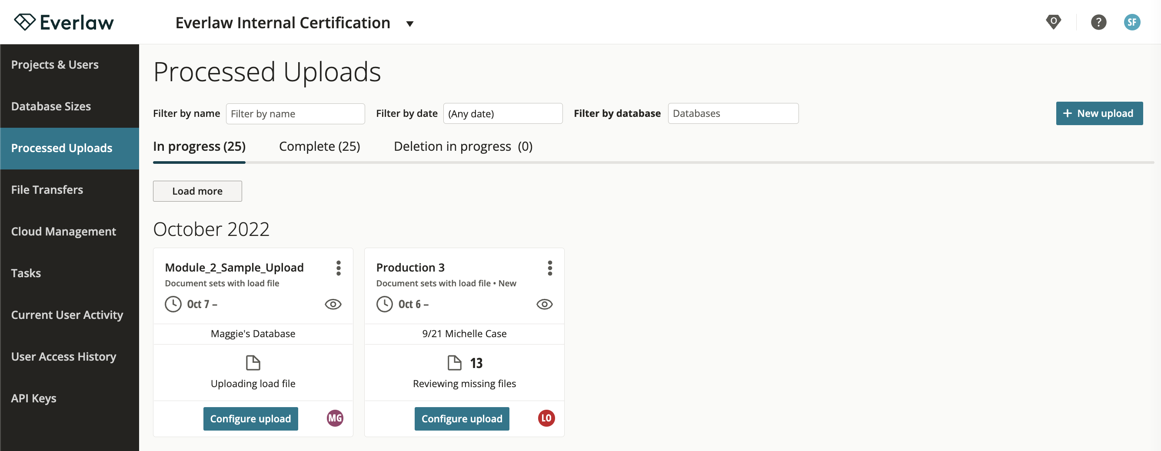The height and width of the screenshot is (451, 1161).
Task: Click the Everlaw logo
Action: click(64, 22)
